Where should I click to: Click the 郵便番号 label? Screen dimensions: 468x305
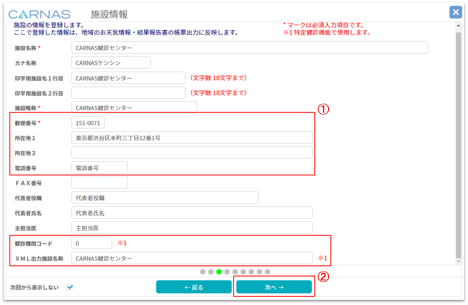pos(25,123)
